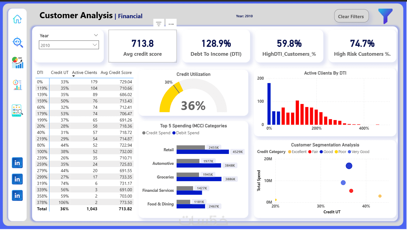Select the Avg credit score card

[x=142, y=46]
